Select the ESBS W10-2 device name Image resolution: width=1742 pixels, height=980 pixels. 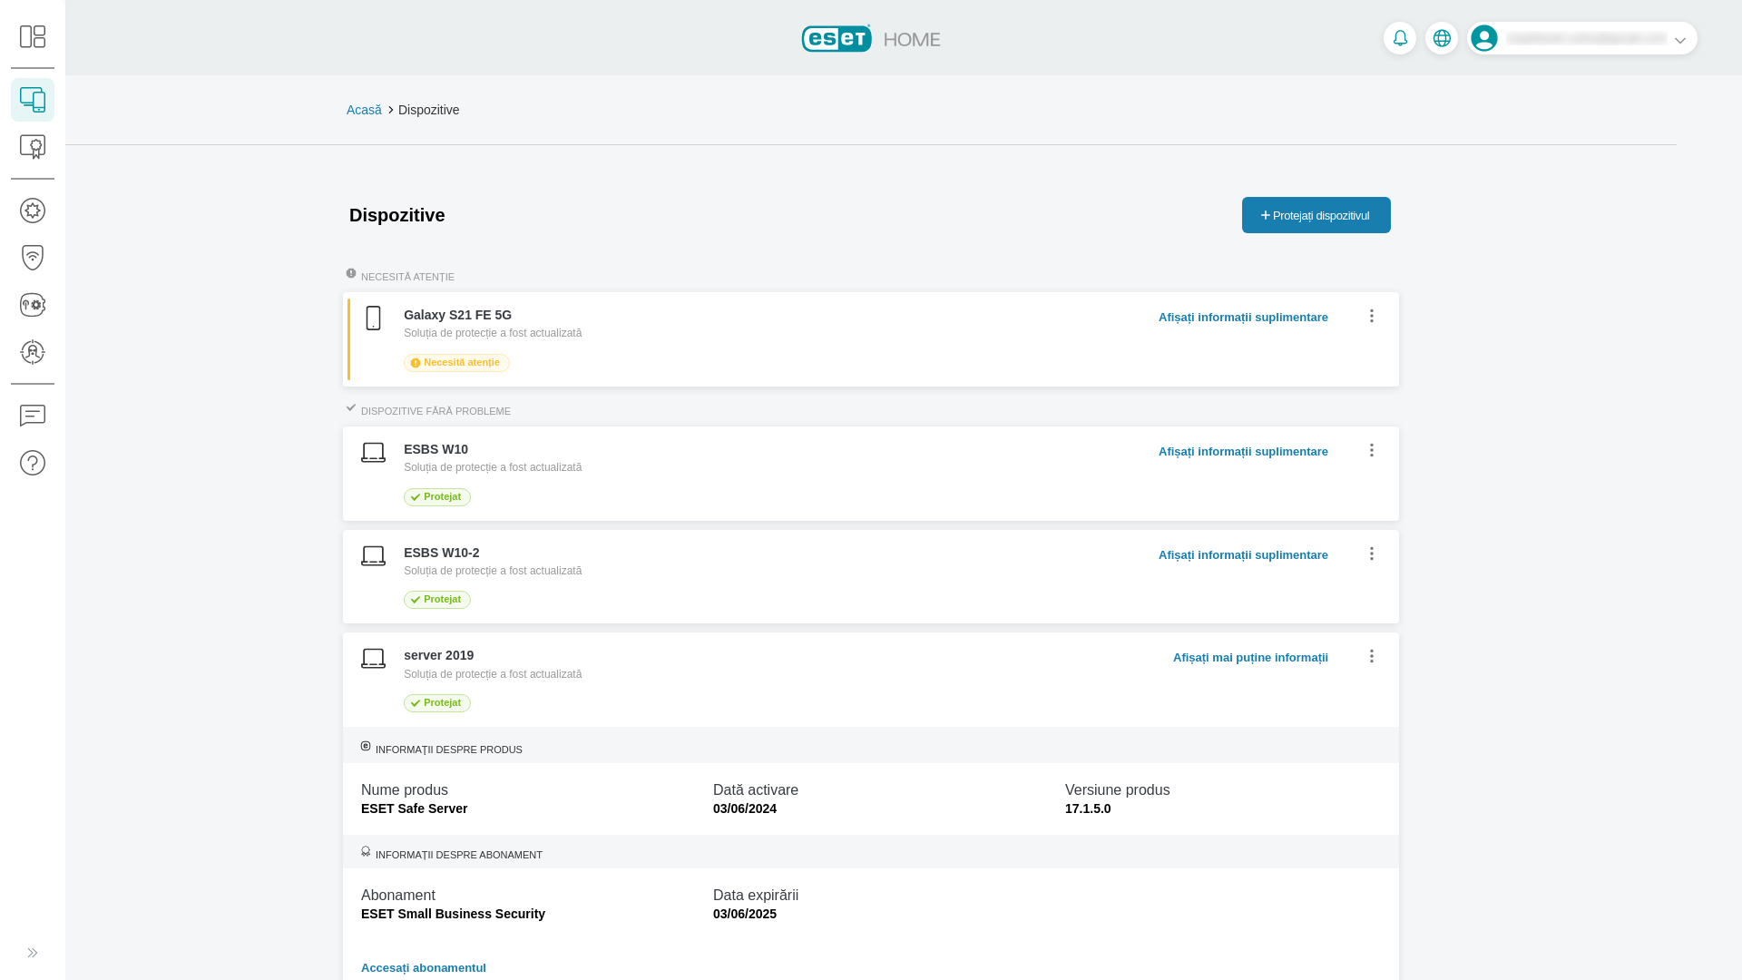pos(442,553)
